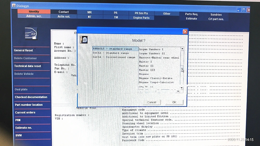This screenshot has height=146, width=260.
Task: Click model list scroll down arrow
Action: pyautogui.click(x=181, y=88)
